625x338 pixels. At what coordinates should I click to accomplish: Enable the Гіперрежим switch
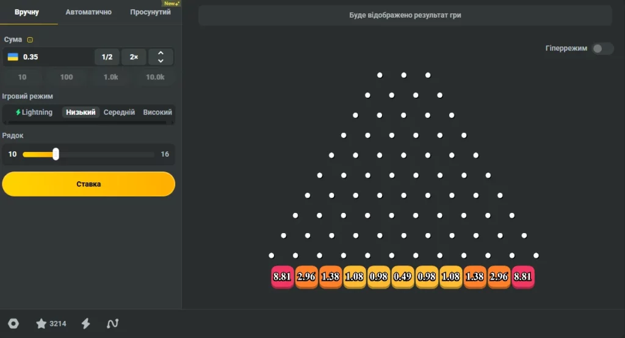tap(602, 48)
